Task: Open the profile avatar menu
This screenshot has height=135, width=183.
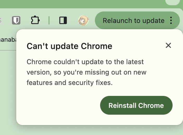Action: coord(83,20)
